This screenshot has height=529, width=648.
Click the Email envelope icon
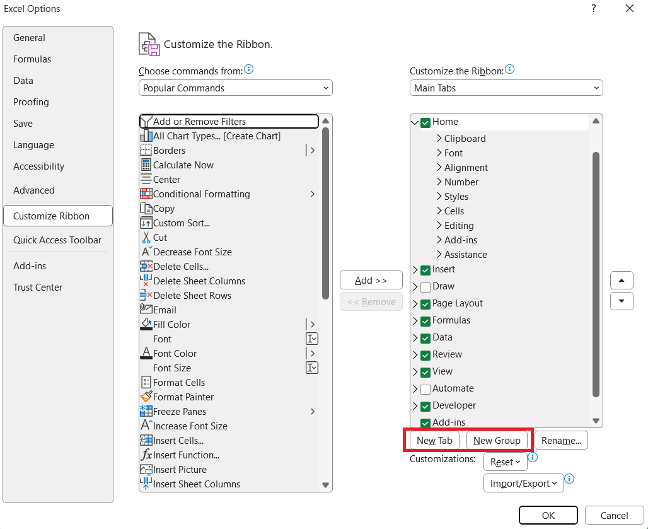click(146, 308)
